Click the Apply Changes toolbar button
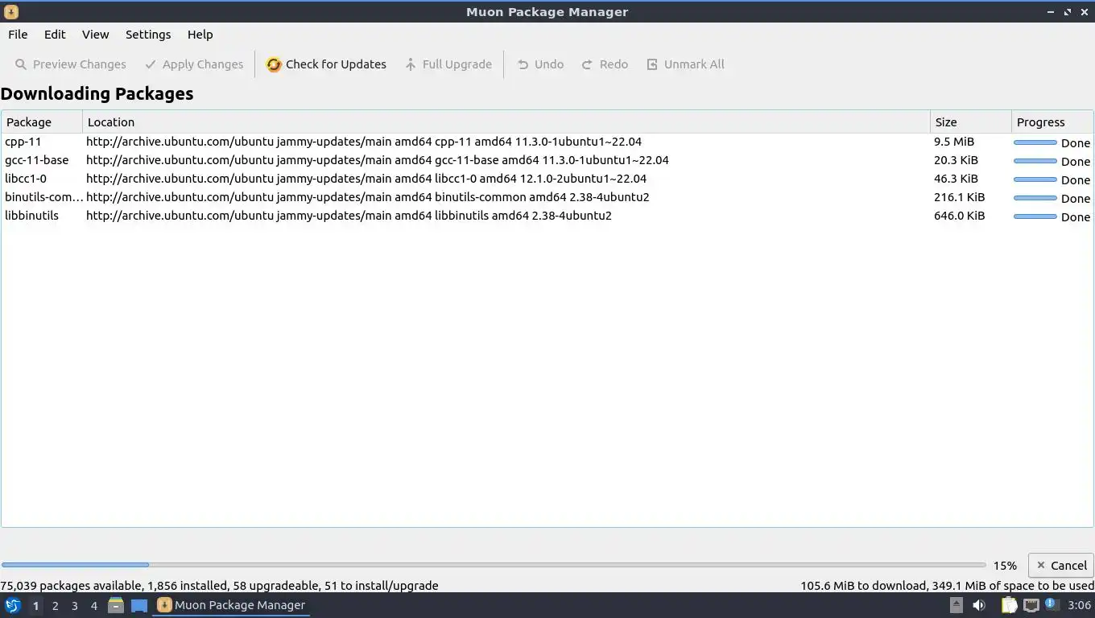Viewport: 1095px width, 618px height. [x=194, y=64]
